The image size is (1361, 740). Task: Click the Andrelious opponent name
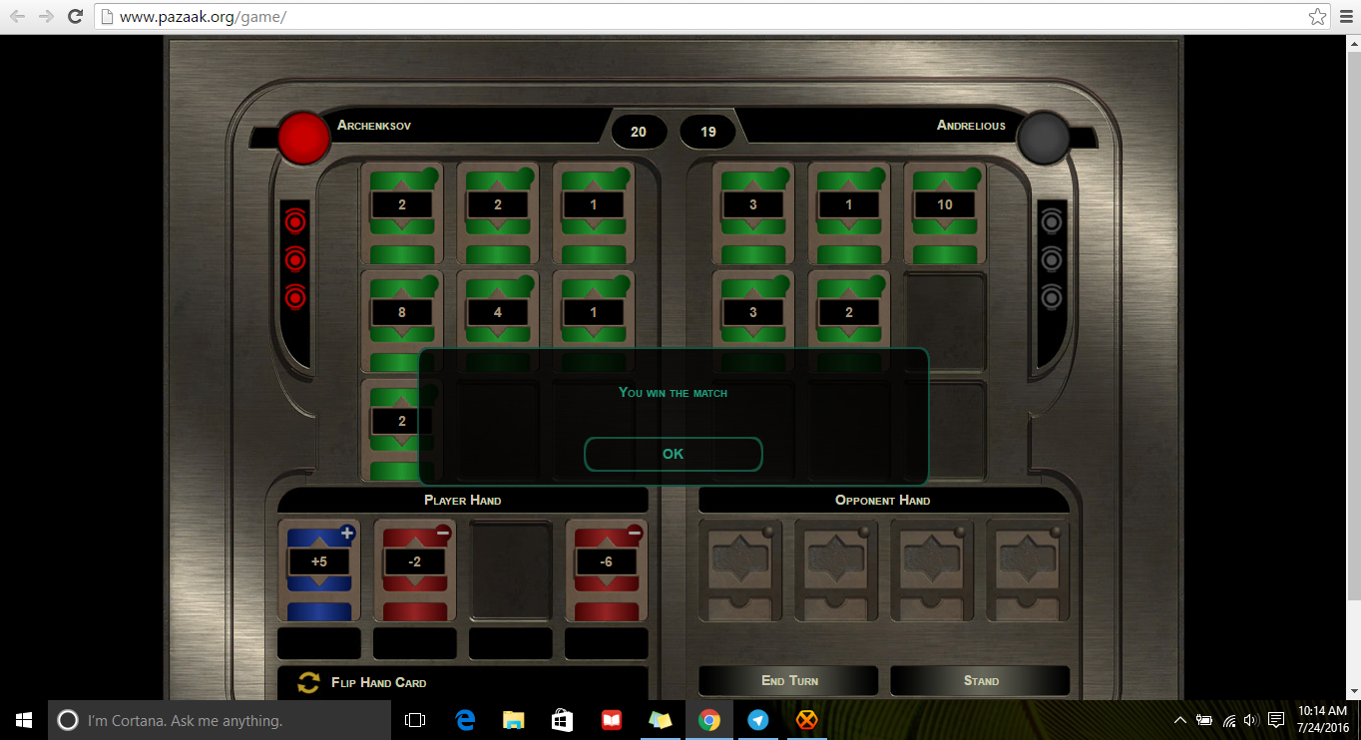[972, 126]
